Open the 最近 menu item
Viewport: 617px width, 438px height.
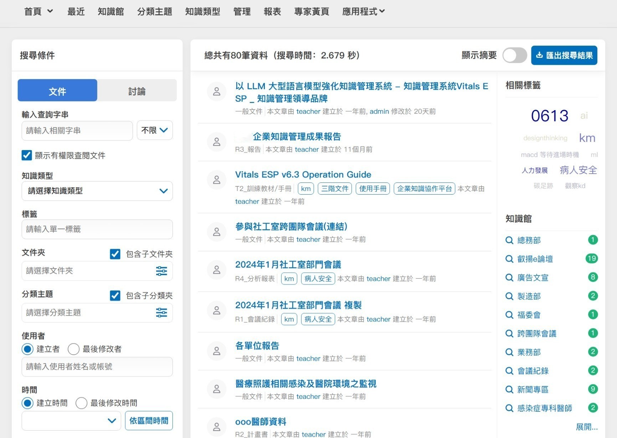pyautogui.click(x=76, y=11)
